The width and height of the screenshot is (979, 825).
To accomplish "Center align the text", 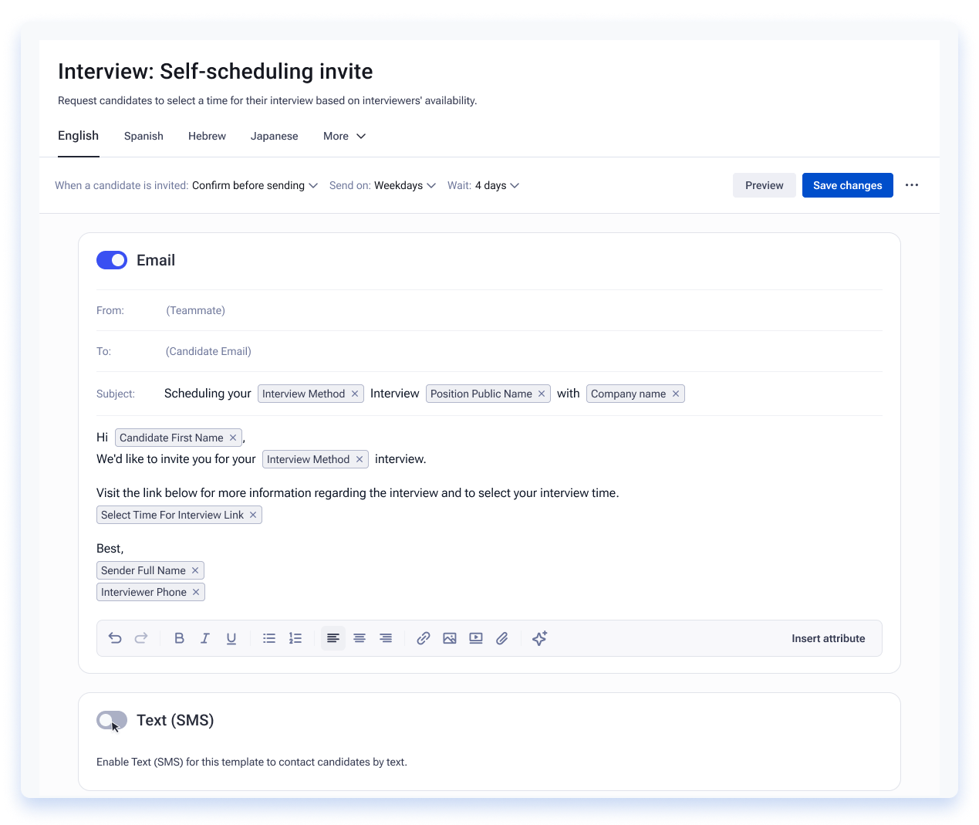I will click(x=360, y=638).
